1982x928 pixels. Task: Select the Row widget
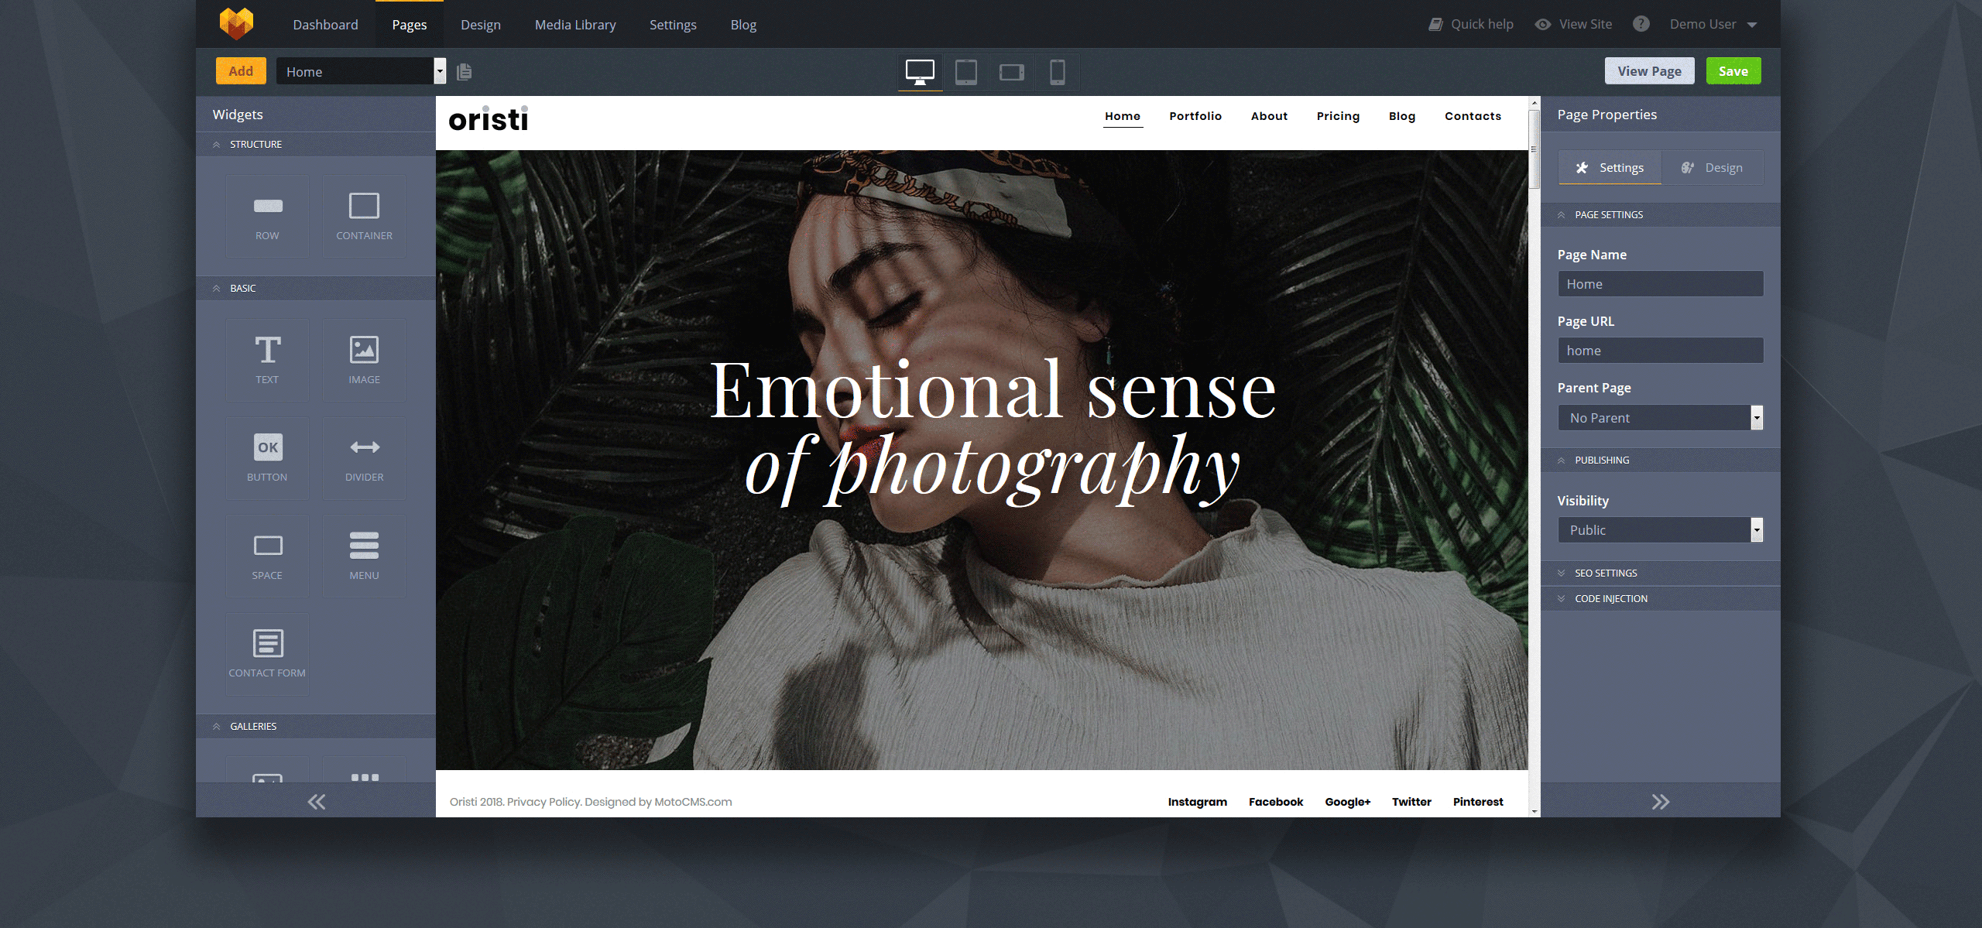pyautogui.click(x=267, y=216)
